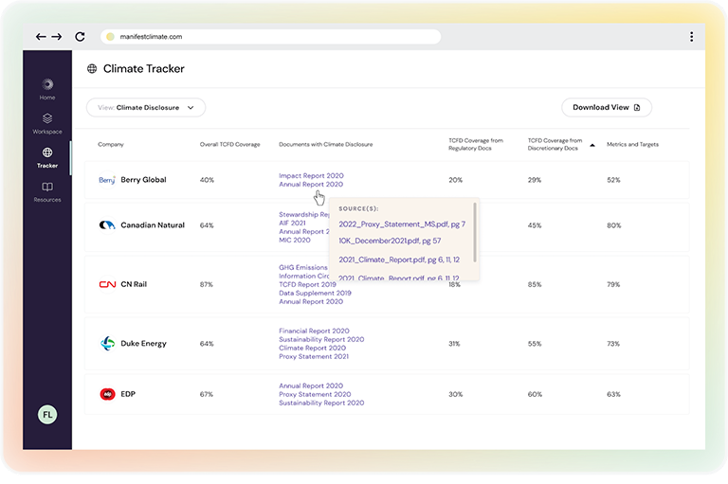
Task: Click the Metrics and Targets column header
Action: pyautogui.click(x=632, y=144)
